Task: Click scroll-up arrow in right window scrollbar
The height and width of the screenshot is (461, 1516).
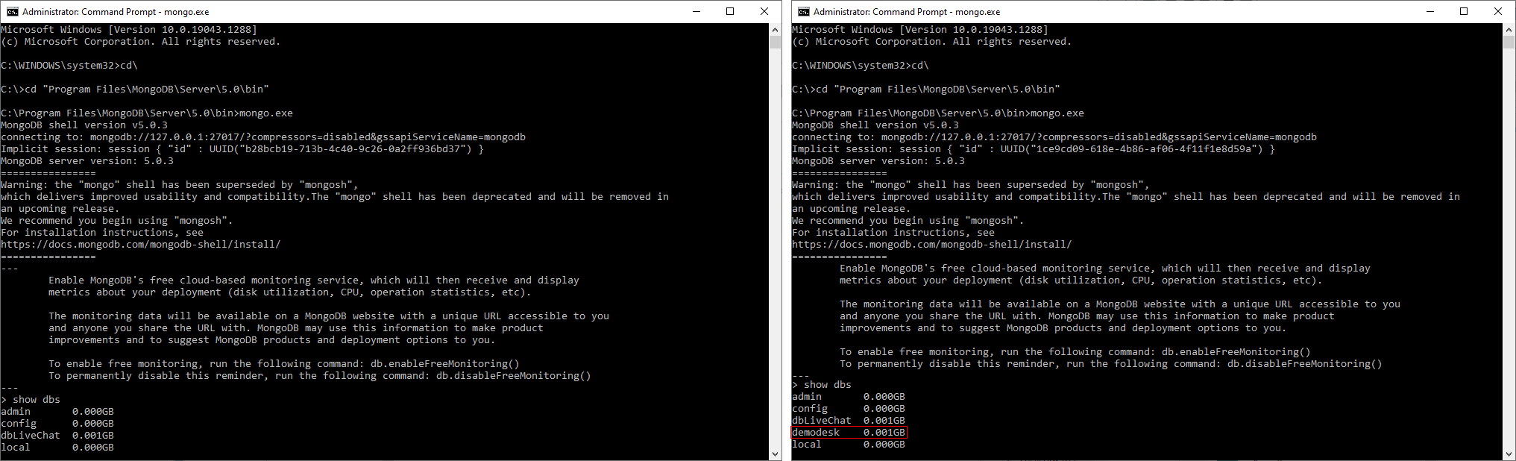Action: (x=1509, y=29)
